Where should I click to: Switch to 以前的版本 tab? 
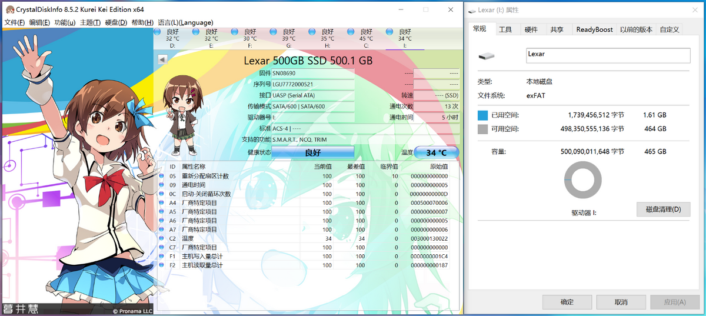(636, 29)
